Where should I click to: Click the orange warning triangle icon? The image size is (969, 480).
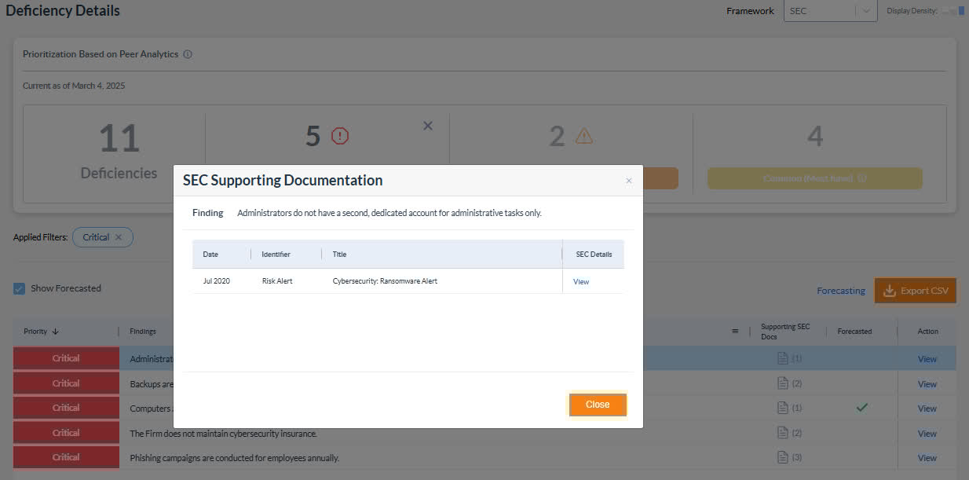coord(583,136)
